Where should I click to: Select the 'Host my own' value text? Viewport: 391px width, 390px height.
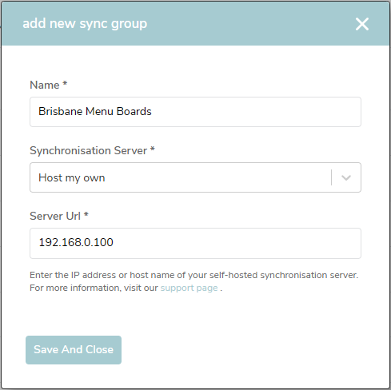[72, 178]
